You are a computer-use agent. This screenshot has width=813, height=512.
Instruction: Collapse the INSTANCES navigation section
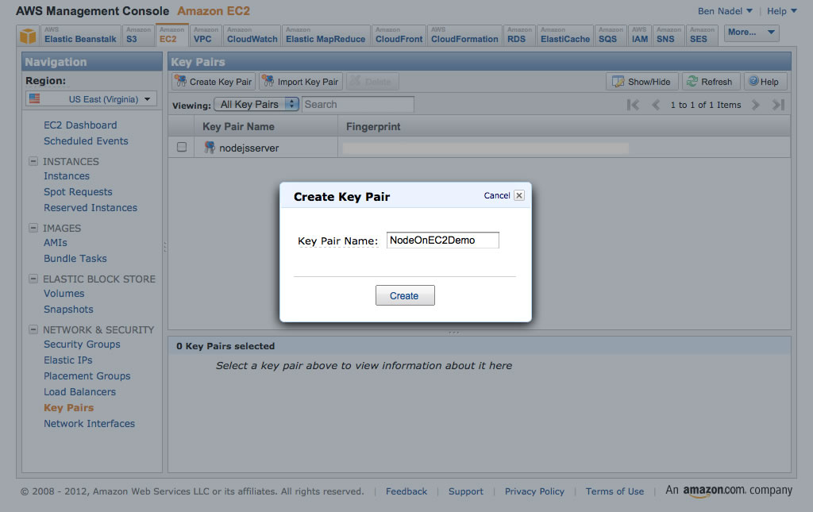(x=33, y=161)
